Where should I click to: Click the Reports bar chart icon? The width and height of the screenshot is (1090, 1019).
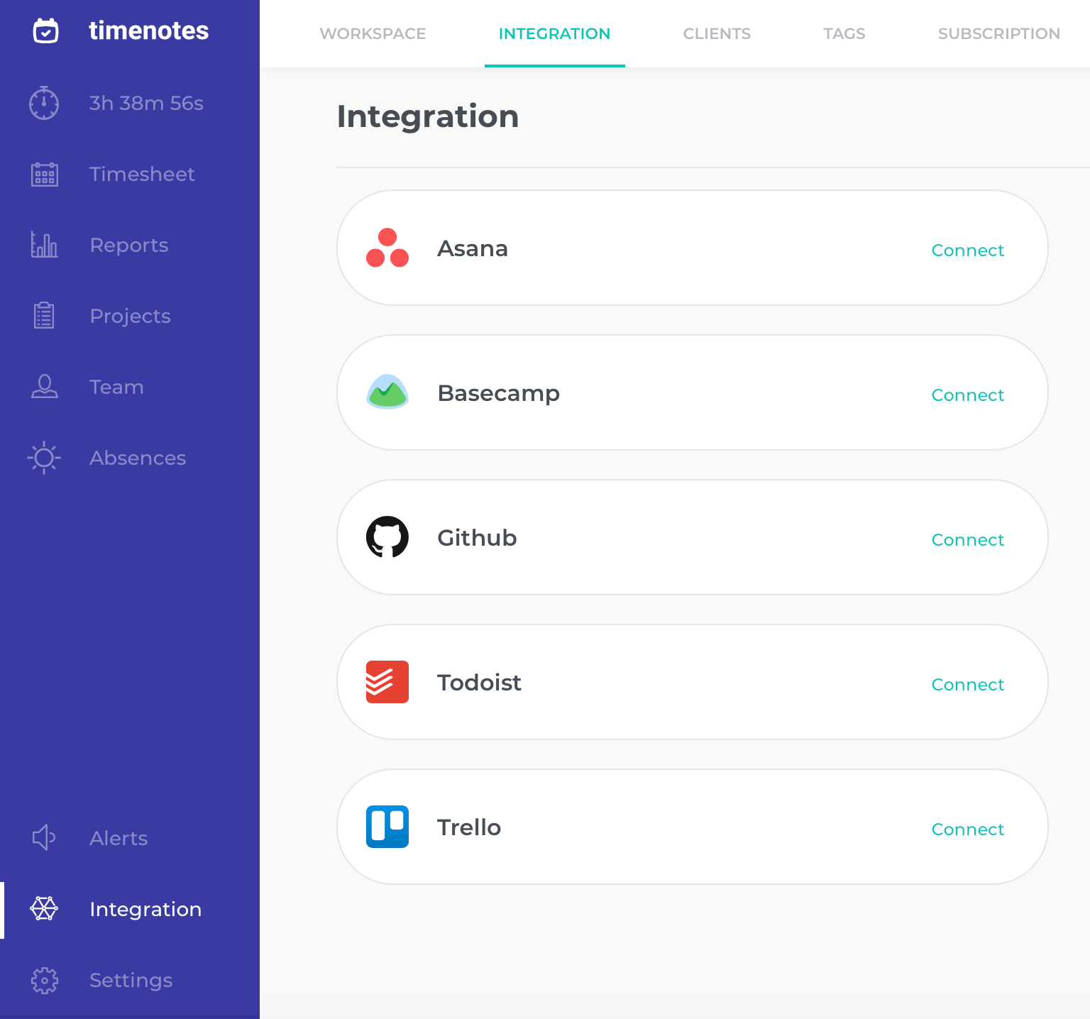click(44, 245)
